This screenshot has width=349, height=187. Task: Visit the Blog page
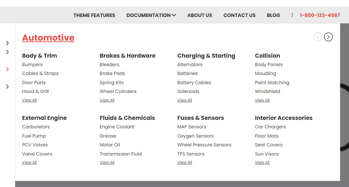[x=273, y=15]
